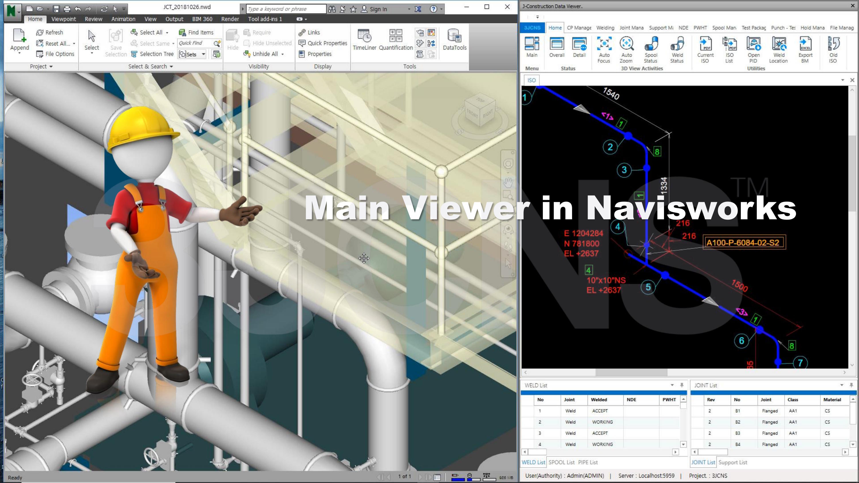The height and width of the screenshot is (483, 859).
Task: Open the Review ribbon tab
Action: [93, 19]
